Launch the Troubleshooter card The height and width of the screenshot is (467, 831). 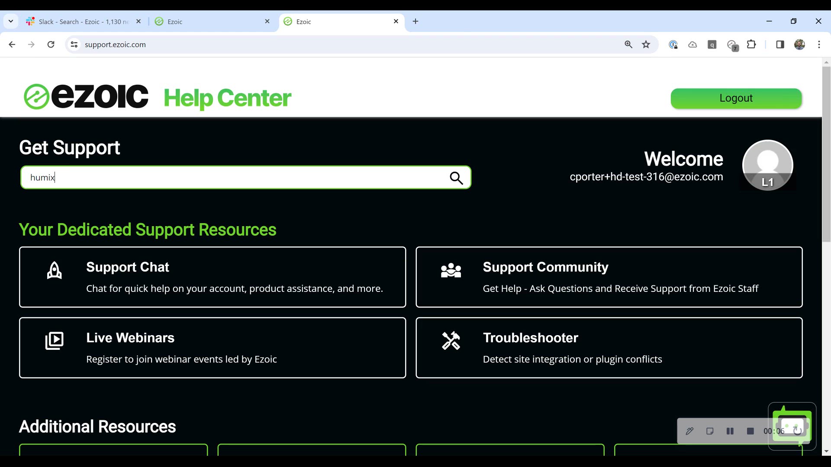tap(609, 348)
